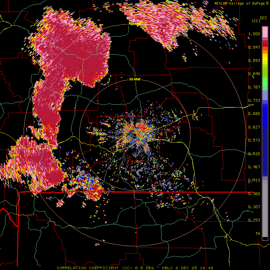Screen dimensions: 270x270
Task: Pick the yellow swatch on the color bar
Action: [265, 59]
